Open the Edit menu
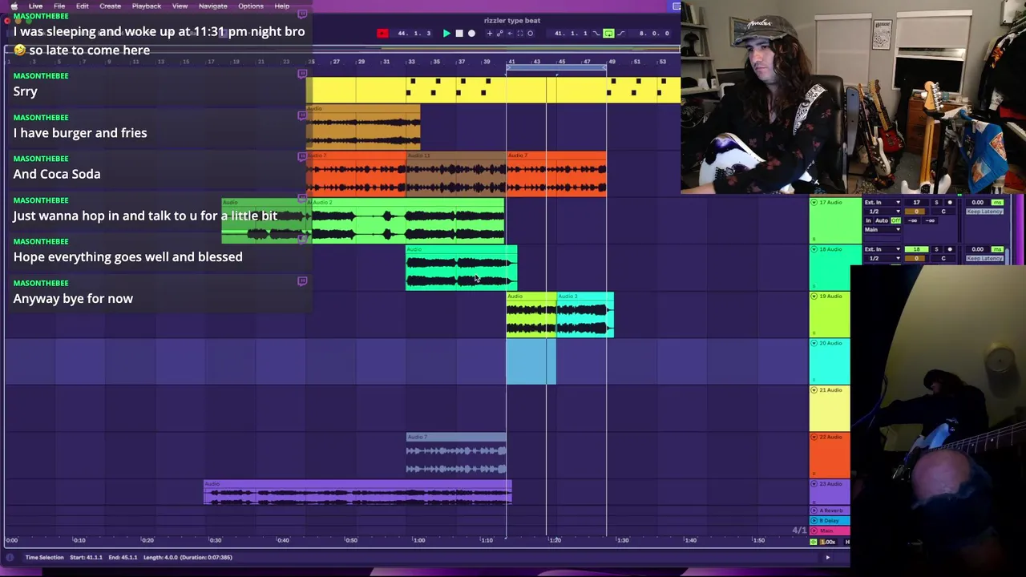Viewport: 1026px width, 577px height. click(82, 6)
